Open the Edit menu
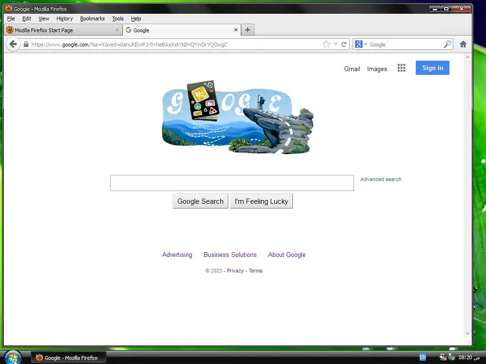The height and width of the screenshot is (364, 486). [27, 18]
